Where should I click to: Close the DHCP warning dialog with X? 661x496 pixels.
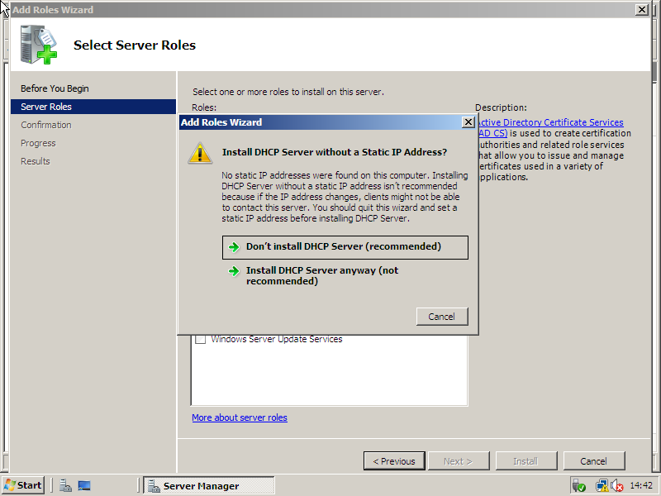click(x=468, y=122)
